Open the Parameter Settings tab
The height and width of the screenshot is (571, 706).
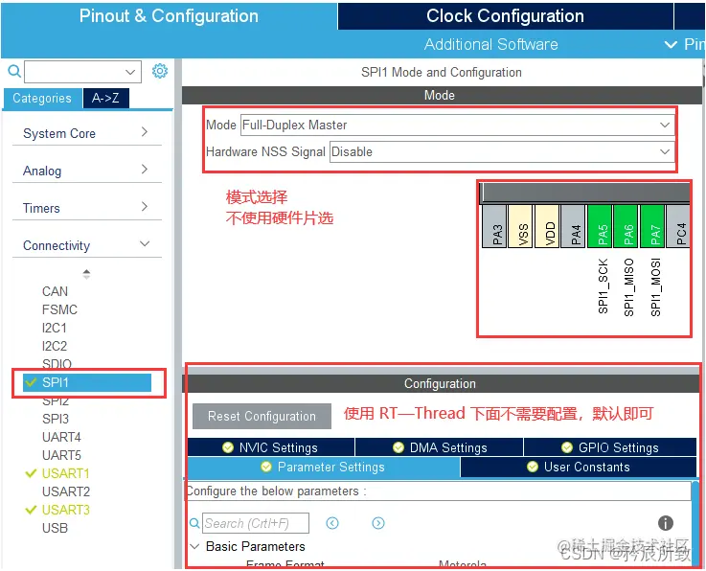click(x=323, y=467)
